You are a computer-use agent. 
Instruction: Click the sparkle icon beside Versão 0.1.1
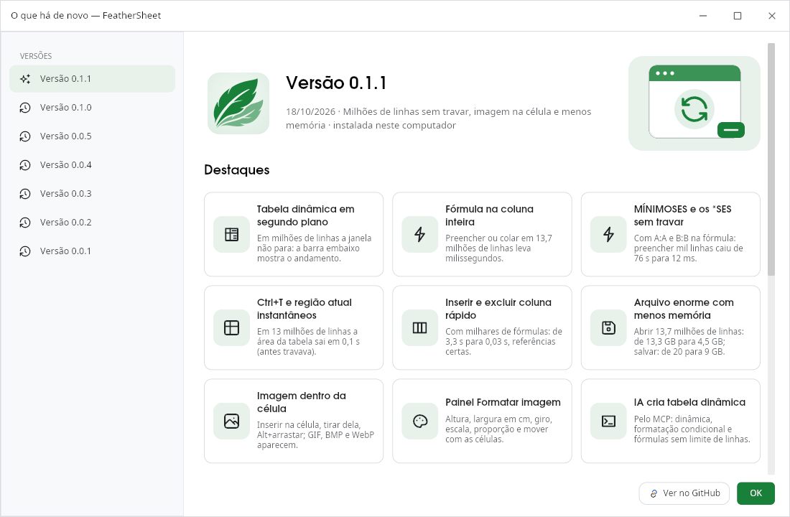click(x=25, y=78)
